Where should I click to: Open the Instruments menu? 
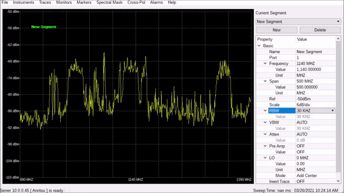pyautogui.click(x=24, y=2)
